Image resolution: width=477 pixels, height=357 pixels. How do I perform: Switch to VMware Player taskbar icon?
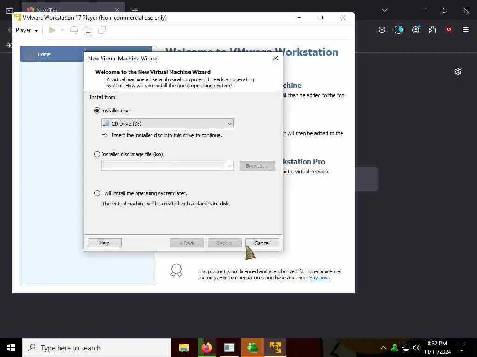point(275,348)
